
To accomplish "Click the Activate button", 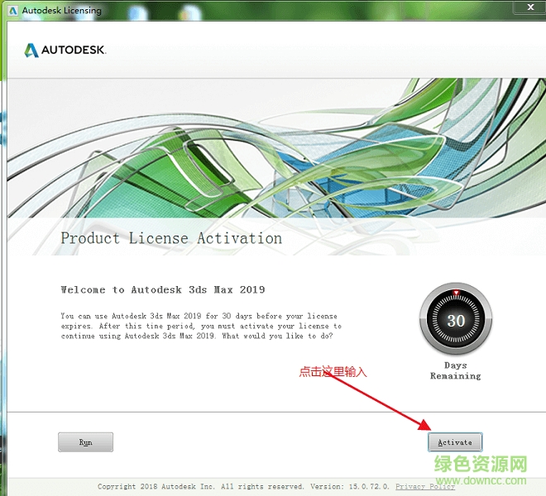I will pyautogui.click(x=455, y=442).
